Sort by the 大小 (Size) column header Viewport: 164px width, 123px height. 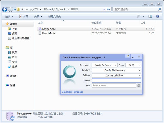[x=143, y=23]
